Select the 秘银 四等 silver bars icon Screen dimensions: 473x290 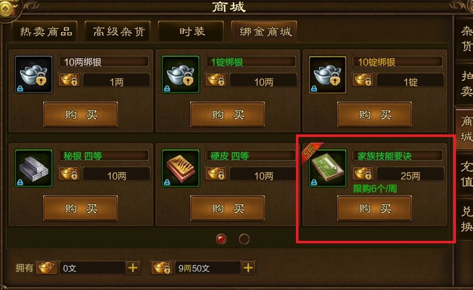click(34, 168)
